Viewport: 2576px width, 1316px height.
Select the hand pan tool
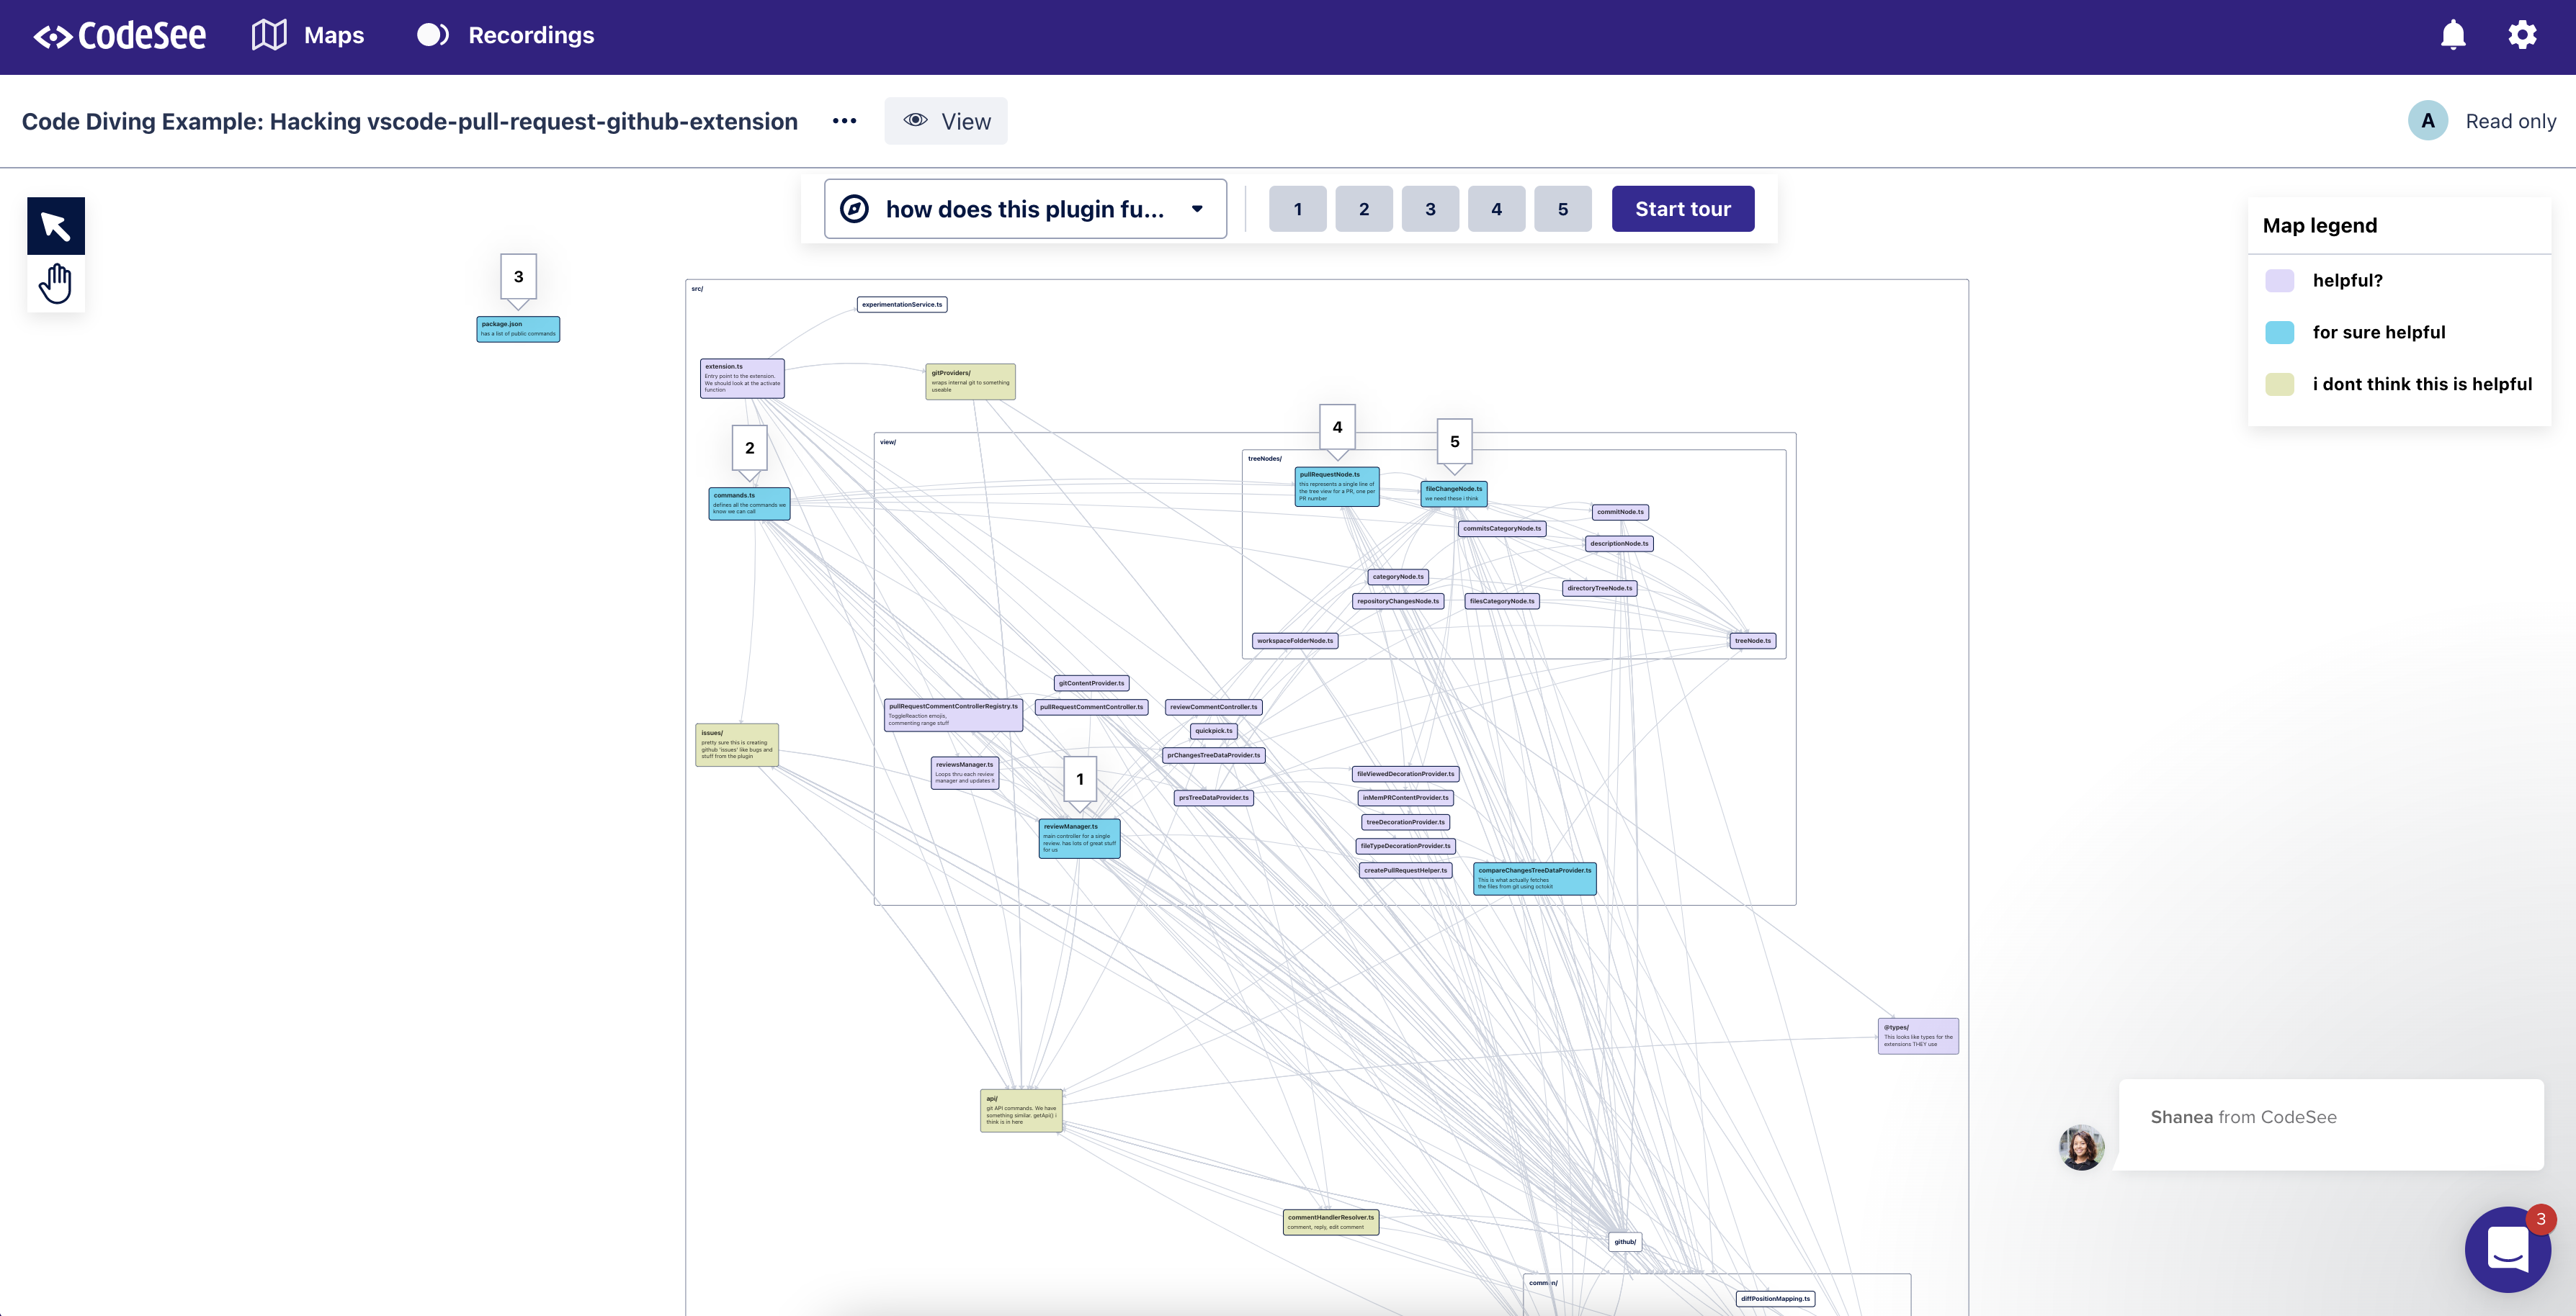pyautogui.click(x=56, y=284)
